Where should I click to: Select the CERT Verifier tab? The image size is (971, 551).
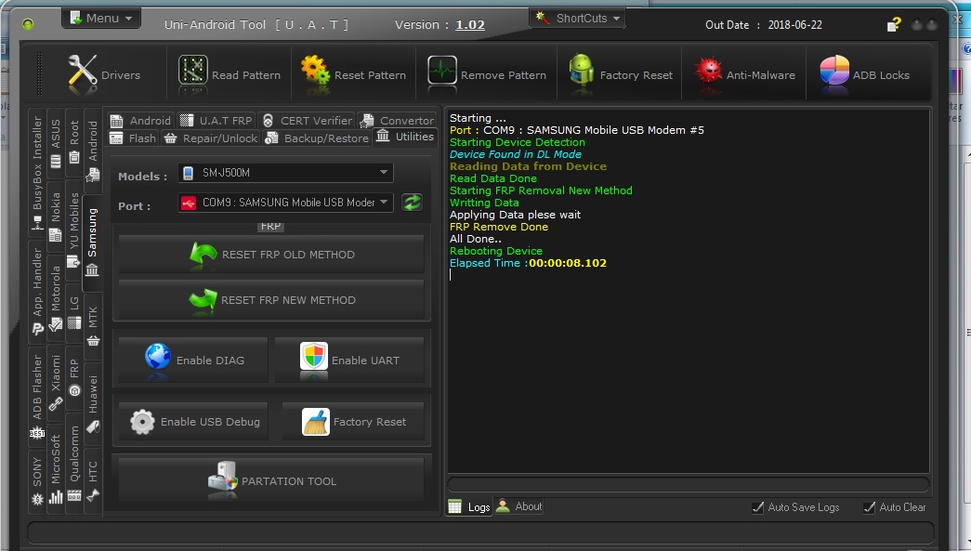[x=308, y=120]
